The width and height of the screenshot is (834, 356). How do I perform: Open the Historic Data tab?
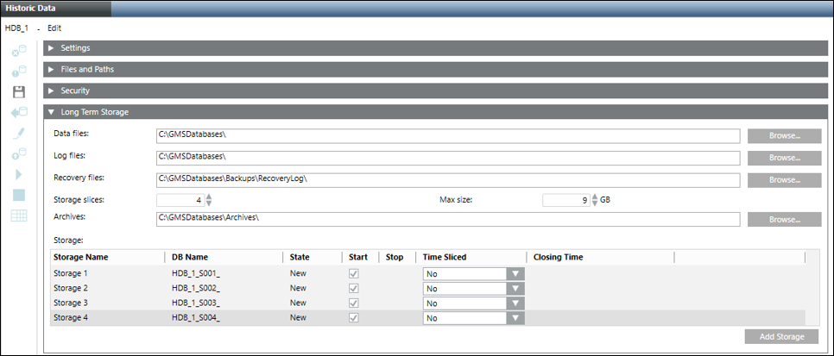point(31,8)
